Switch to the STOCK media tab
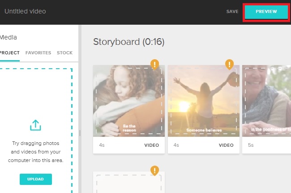Viewport: 291px width, 193px height. click(x=64, y=53)
